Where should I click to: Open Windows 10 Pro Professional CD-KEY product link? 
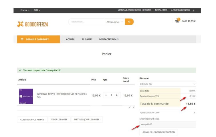click(x=62, y=95)
